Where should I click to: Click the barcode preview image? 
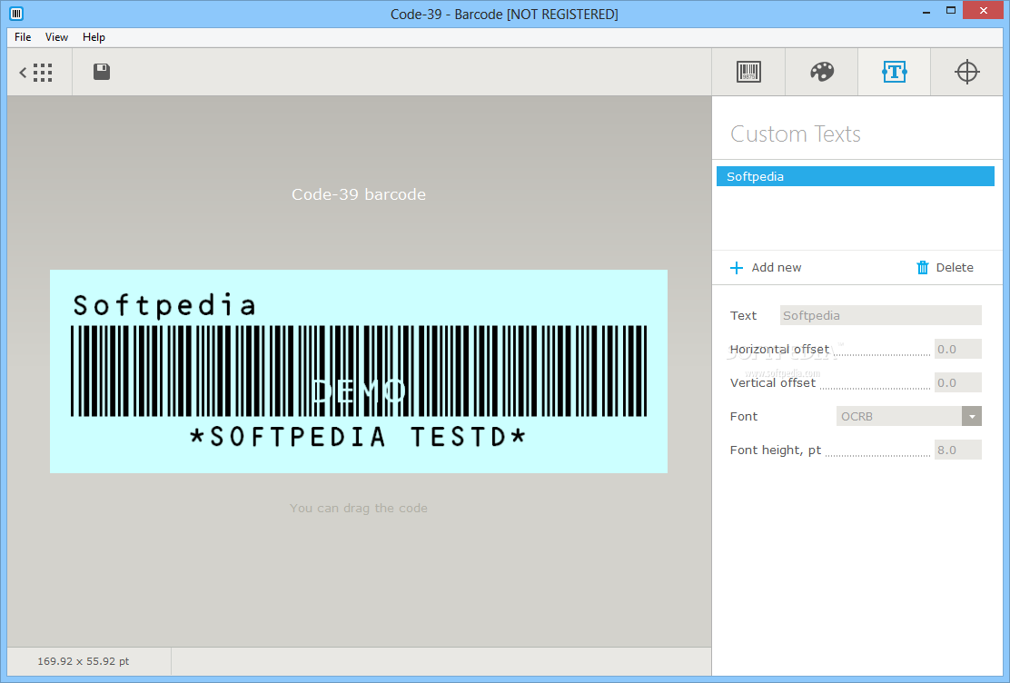coord(359,371)
